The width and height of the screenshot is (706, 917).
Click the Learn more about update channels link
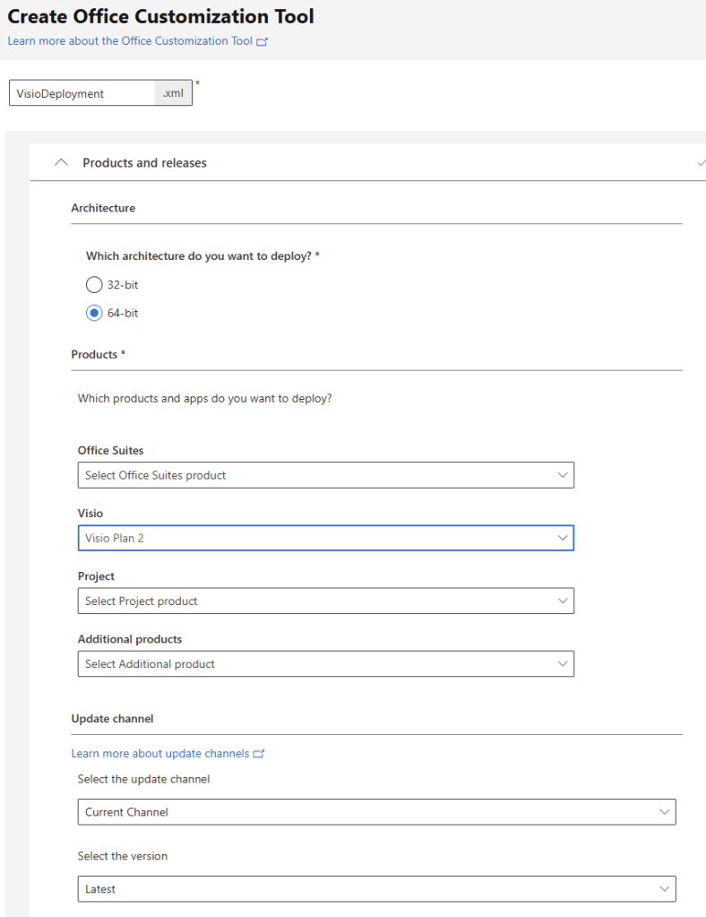click(x=159, y=753)
